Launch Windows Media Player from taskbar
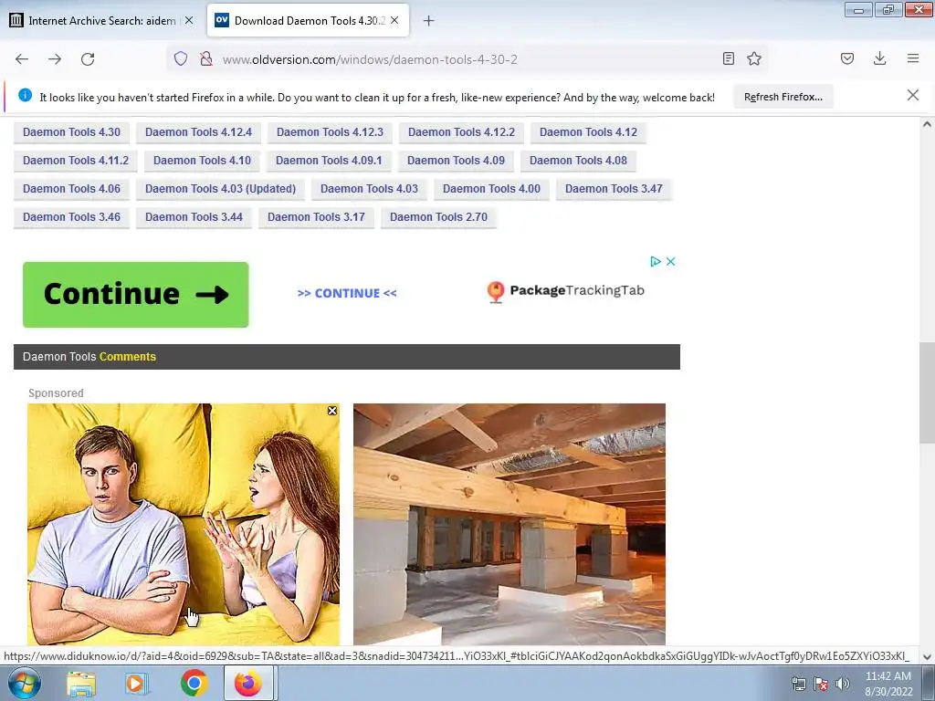 137,684
